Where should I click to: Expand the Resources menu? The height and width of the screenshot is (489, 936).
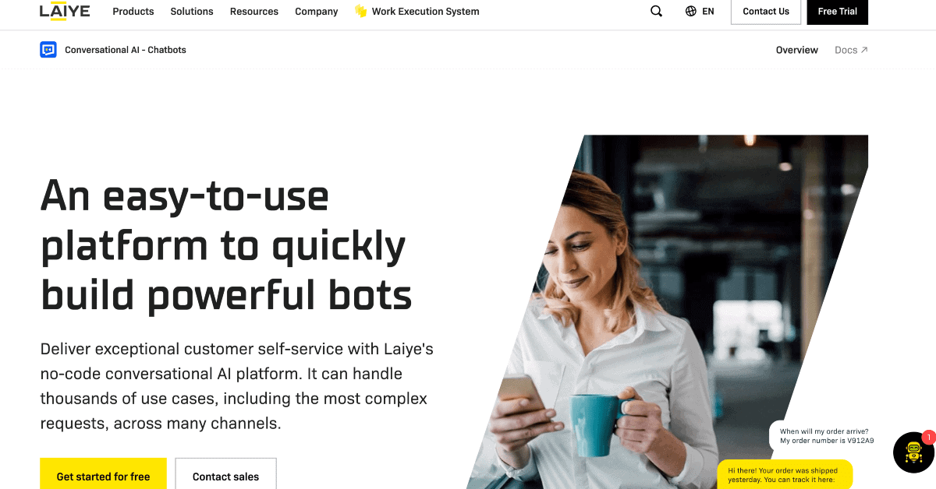[254, 12]
